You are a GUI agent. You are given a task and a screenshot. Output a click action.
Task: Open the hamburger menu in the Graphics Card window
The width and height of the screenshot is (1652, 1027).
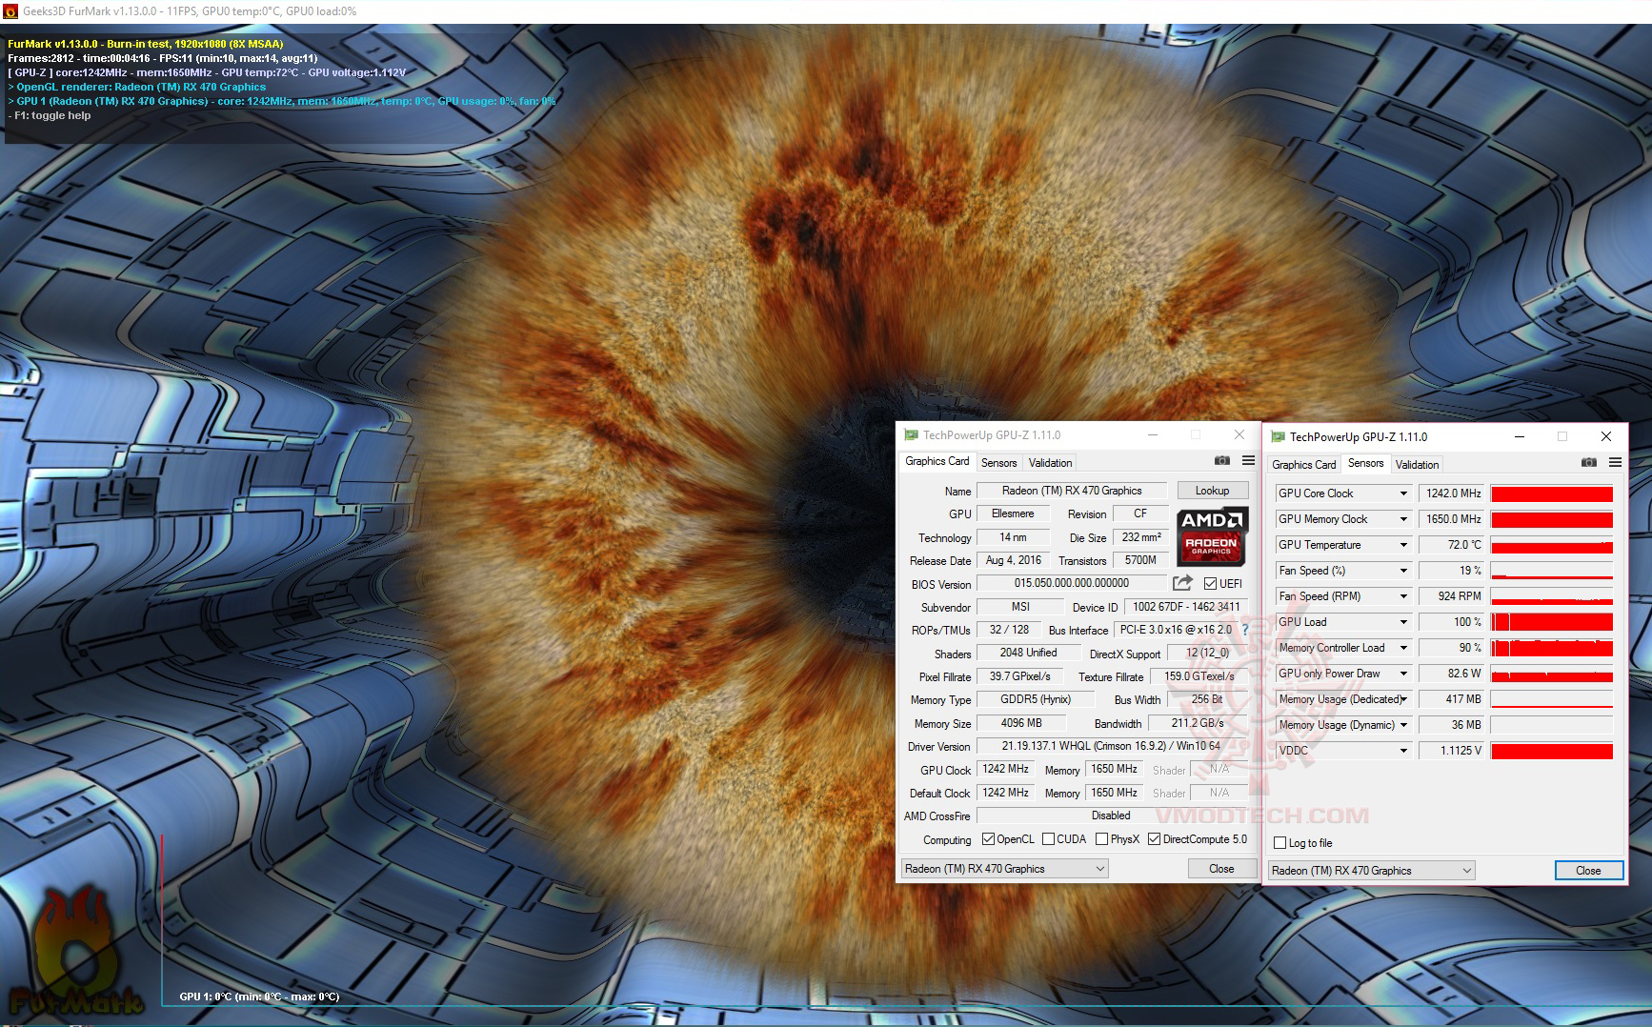[1248, 461]
